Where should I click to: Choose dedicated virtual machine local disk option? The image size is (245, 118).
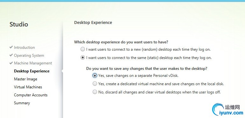click(x=95, y=84)
